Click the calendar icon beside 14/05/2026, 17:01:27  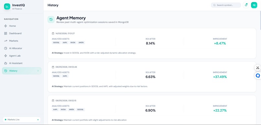point(53,33)
